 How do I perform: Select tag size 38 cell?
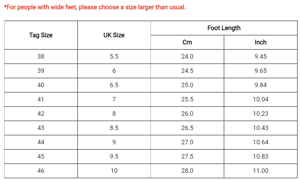coord(41,57)
